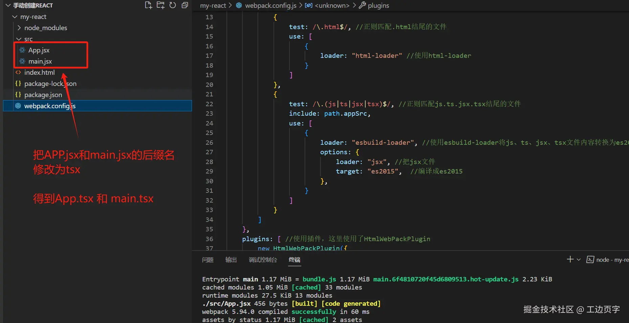The height and width of the screenshot is (323, 629).
Task: Refresh the explorer file tree
Action: [173, 5]
